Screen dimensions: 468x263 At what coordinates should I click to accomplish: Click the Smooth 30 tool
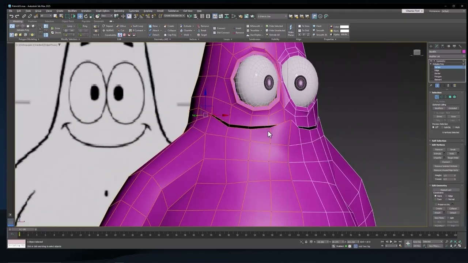[x=320, y=35]
